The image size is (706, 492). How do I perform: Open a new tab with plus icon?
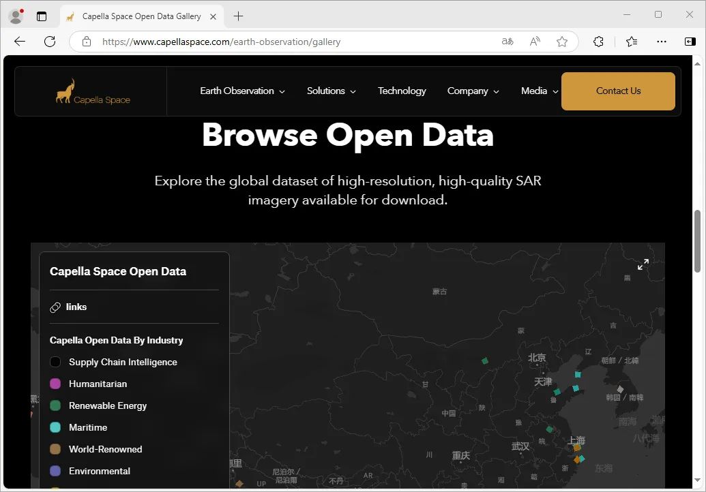tap(238, 16)
